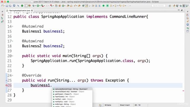Screen dimensions: 190x107
Task: Expand the New Java Class dropdown arrow
Action: [x=65, y=6]
